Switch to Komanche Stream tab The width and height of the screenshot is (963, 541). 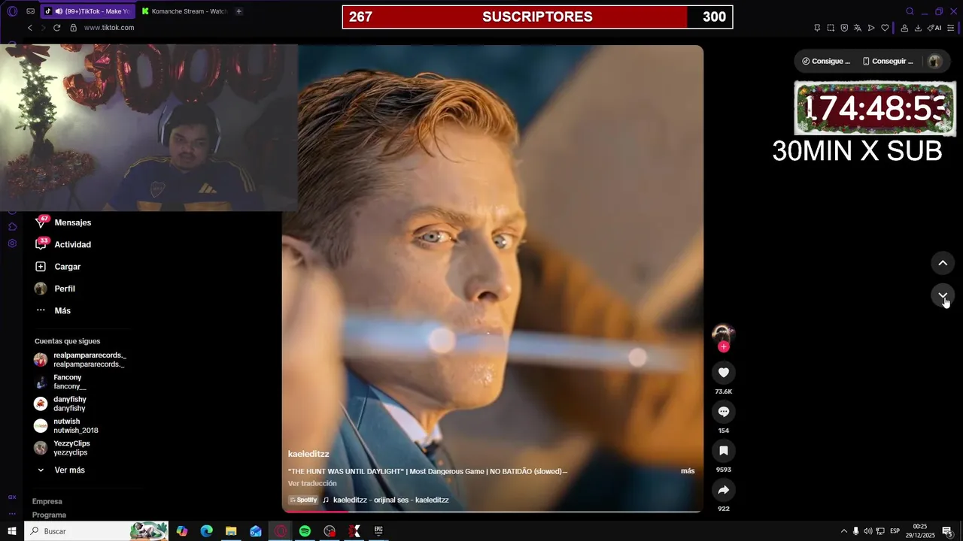184,11
